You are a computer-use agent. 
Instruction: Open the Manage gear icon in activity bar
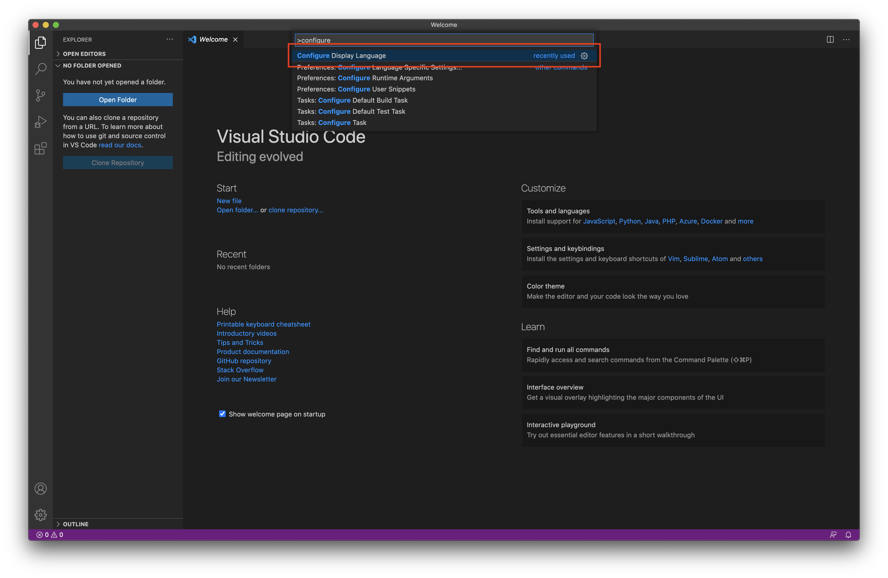[41, 515]
